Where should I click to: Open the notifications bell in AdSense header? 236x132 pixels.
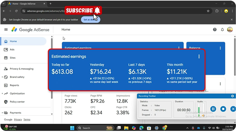222,30
